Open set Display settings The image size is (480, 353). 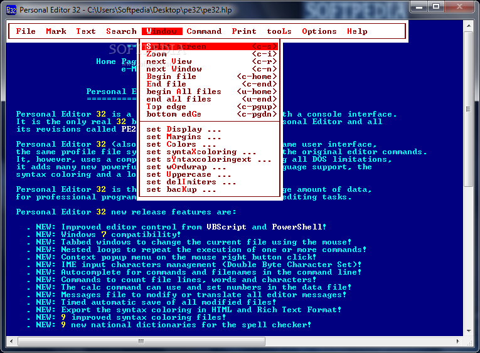point(210,129)
